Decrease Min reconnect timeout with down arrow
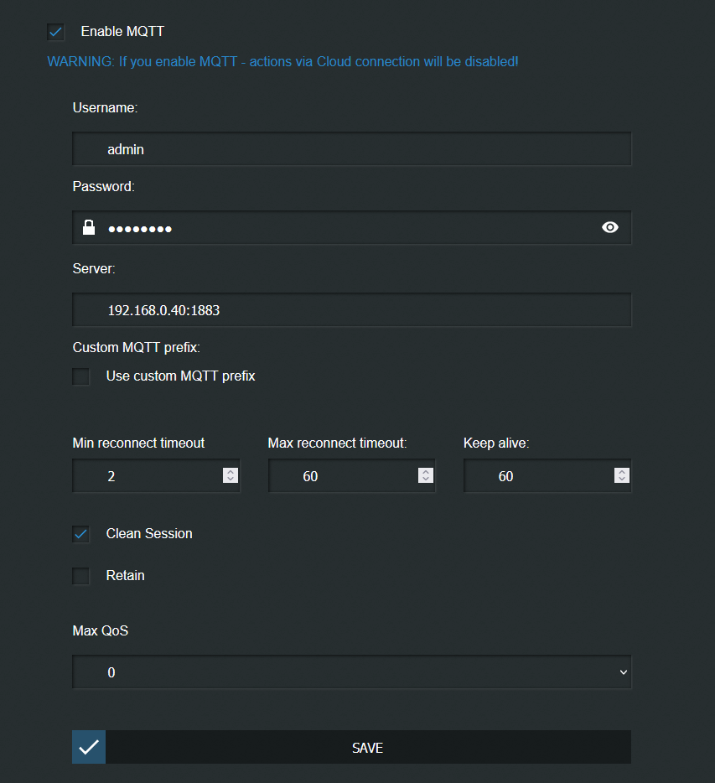 click(x=231, y=480)
